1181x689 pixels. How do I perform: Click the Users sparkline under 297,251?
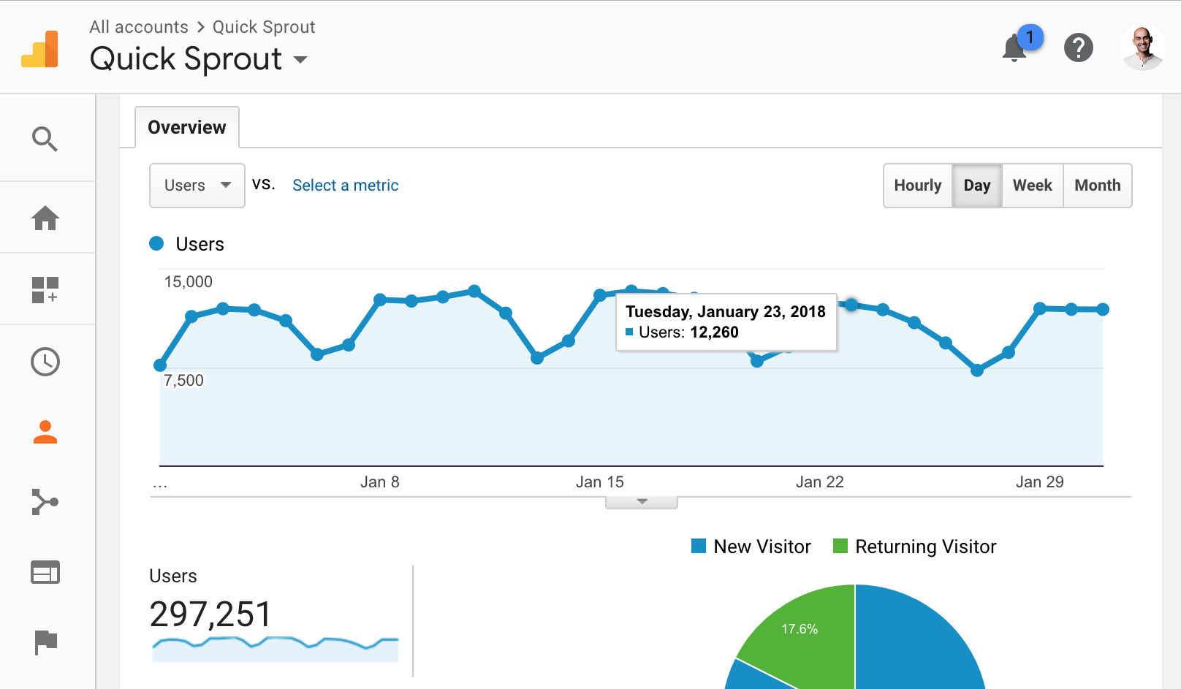pyautogui.click(x=276, y=649)
